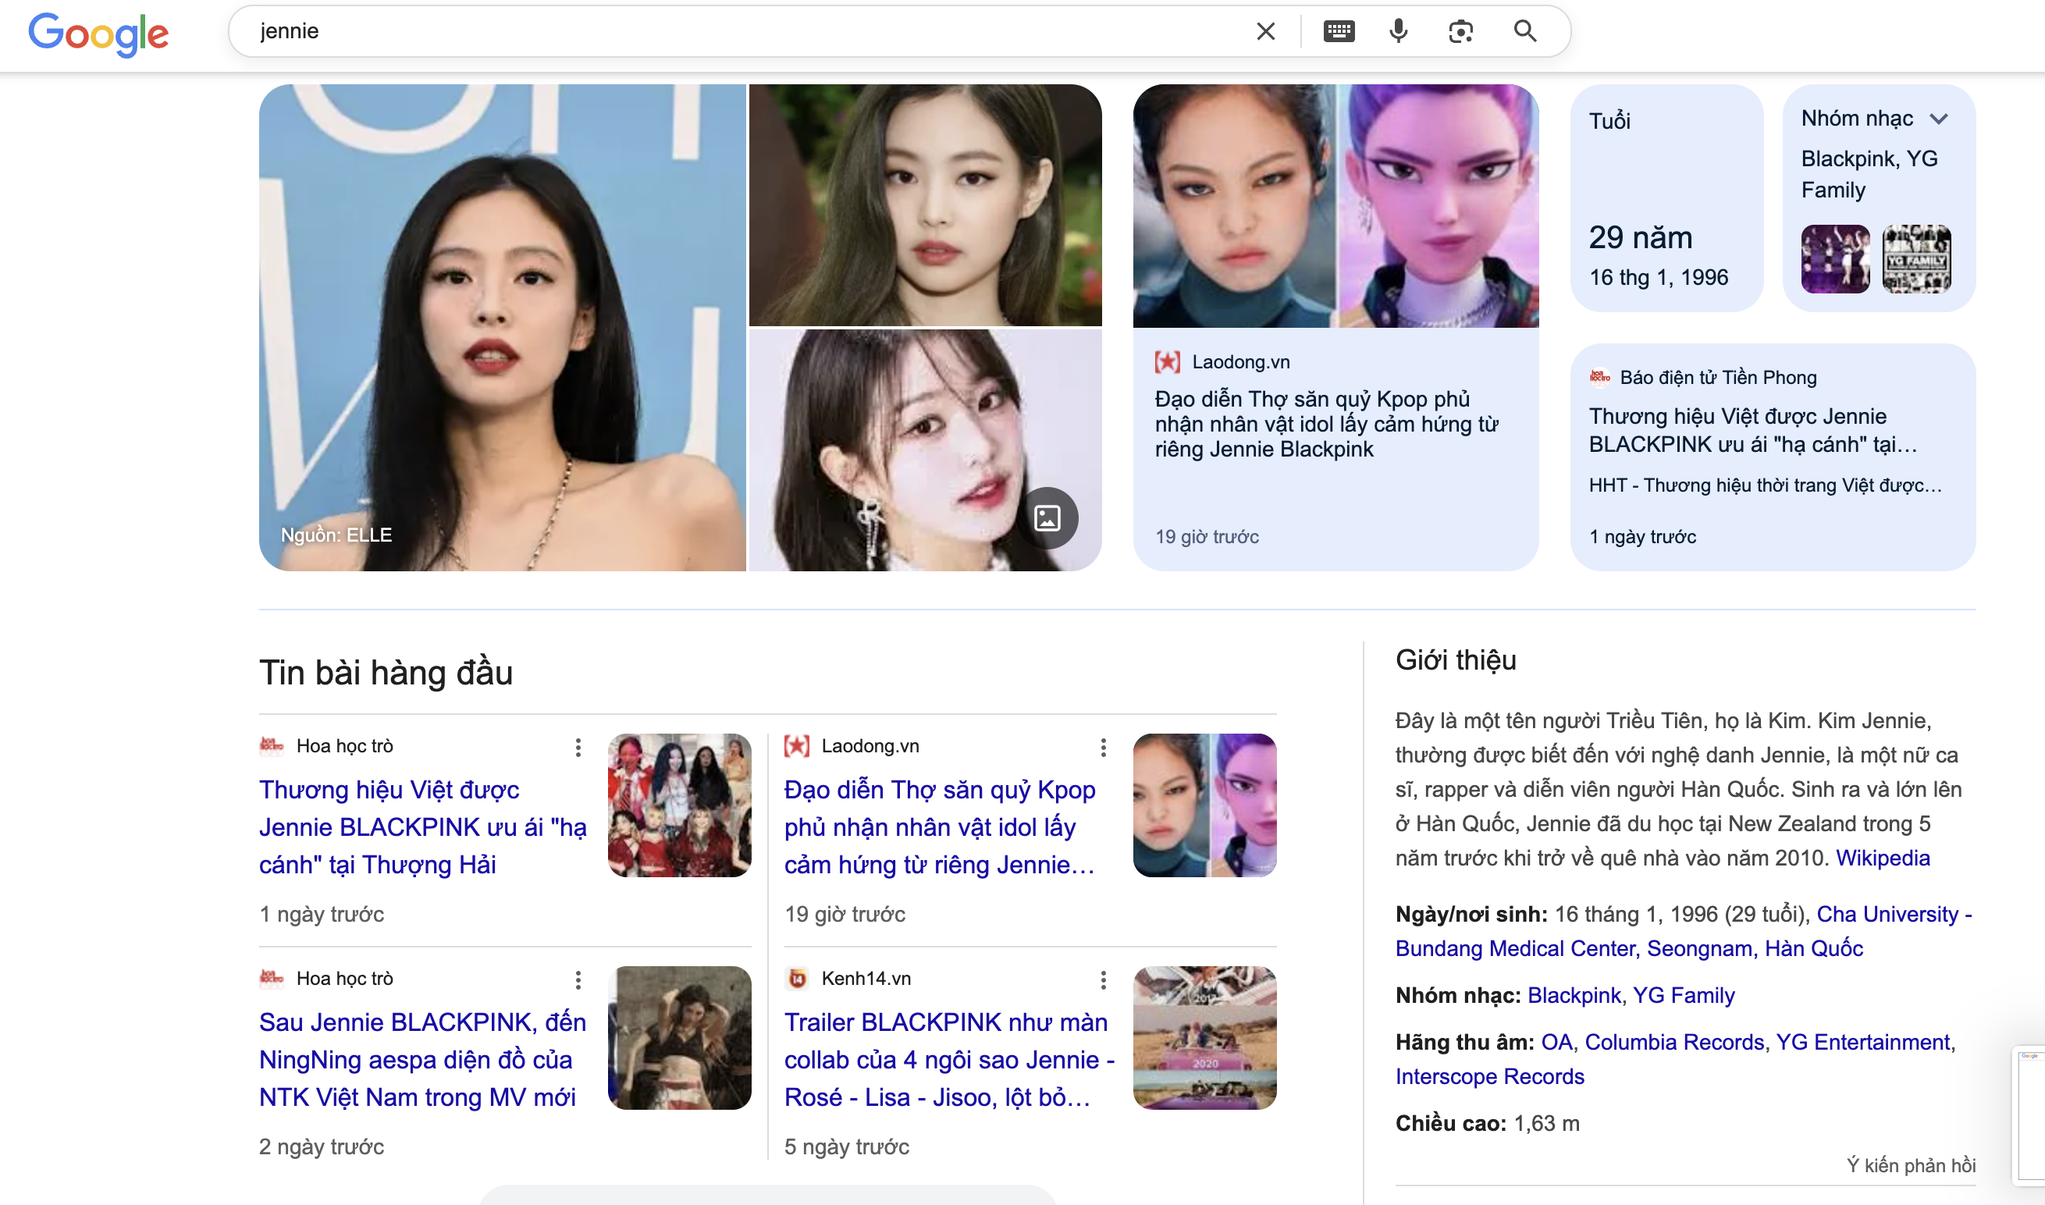Open more options for Laodong.vn top story
The height and width of the screenshot is (1205, 2045).
pyautogui.click(x=1102, y=747)
